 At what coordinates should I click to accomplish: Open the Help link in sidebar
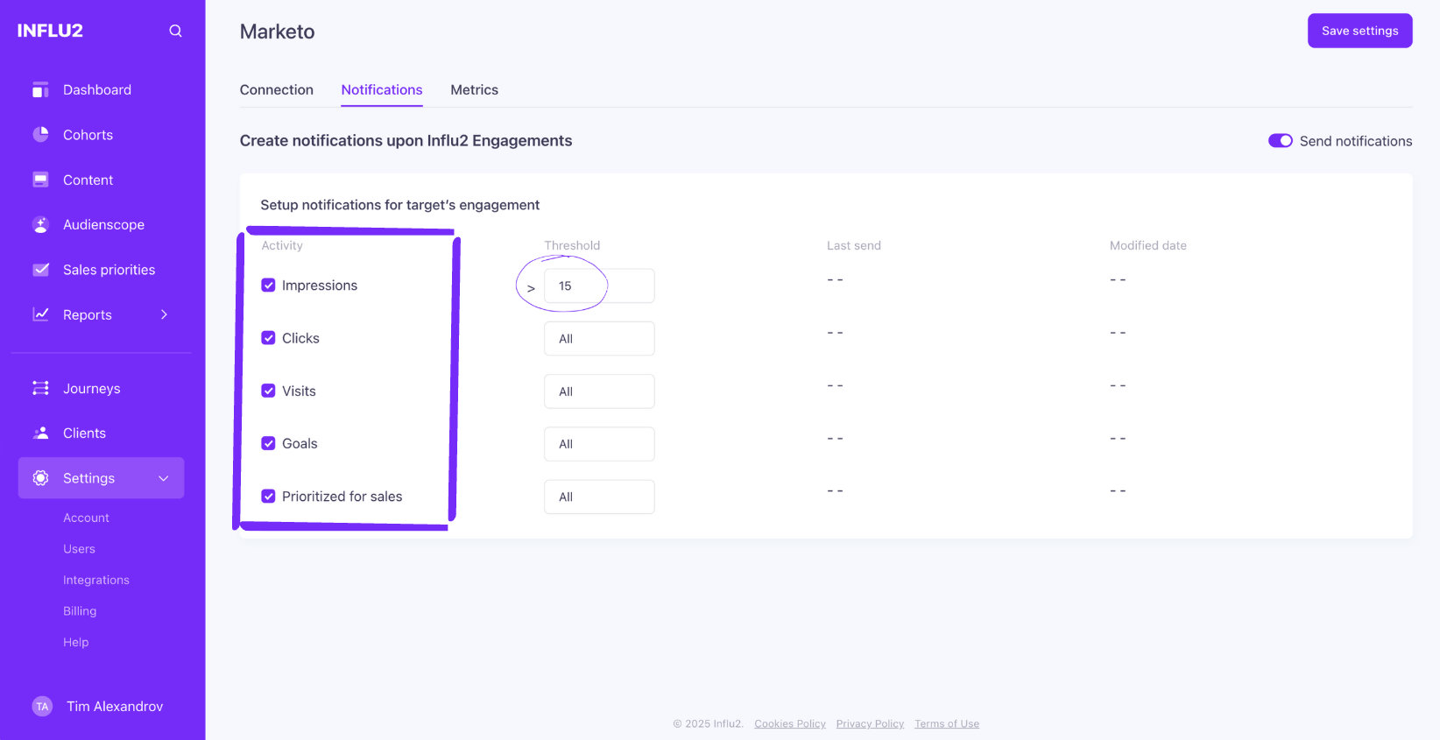(x=76, y=643)
